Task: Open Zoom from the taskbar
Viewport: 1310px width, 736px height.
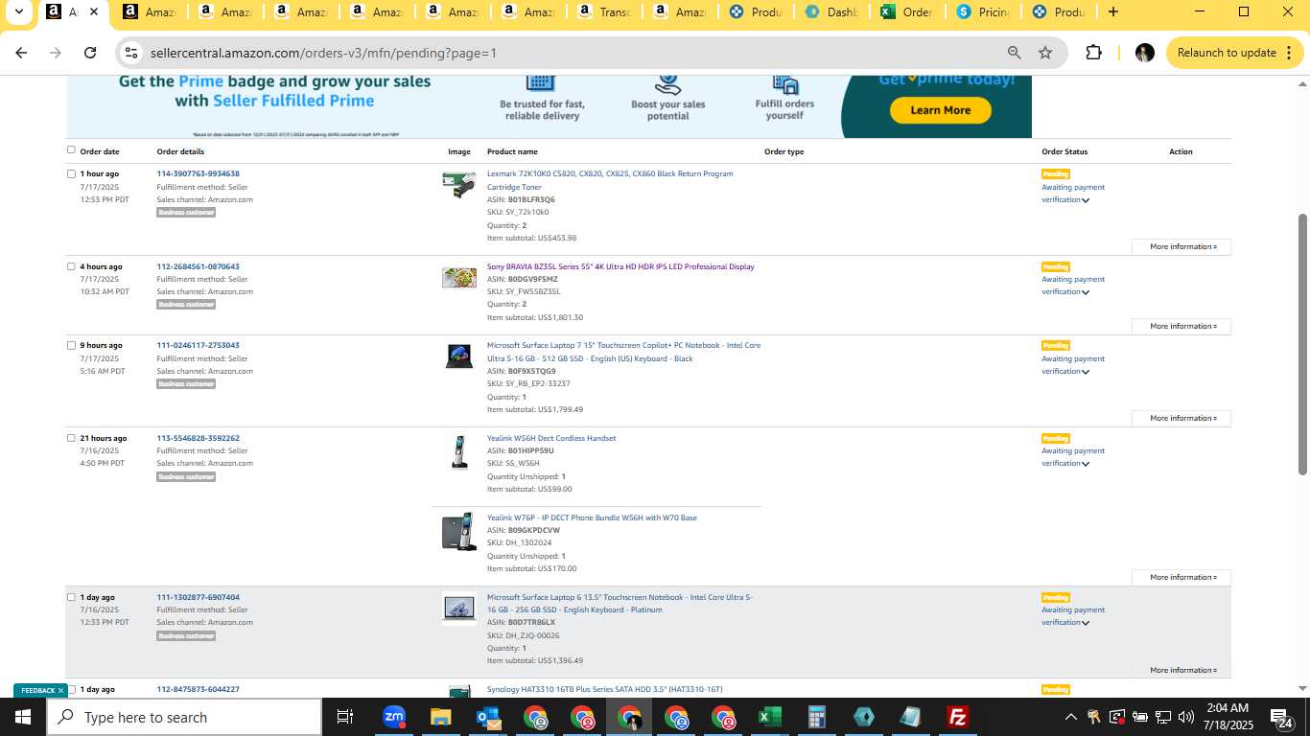Action: 393,717
